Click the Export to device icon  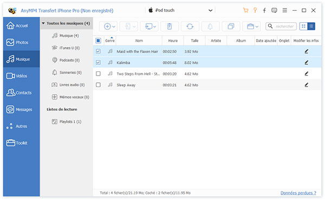pyautogui.click(x=128, y=26)
